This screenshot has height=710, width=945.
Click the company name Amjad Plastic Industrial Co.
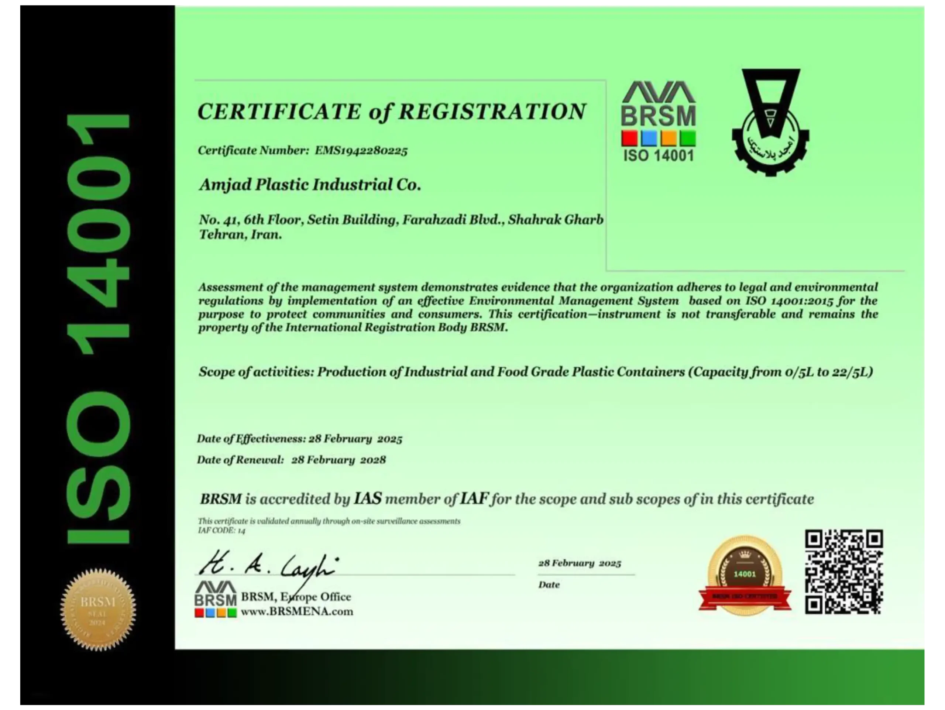310,185
